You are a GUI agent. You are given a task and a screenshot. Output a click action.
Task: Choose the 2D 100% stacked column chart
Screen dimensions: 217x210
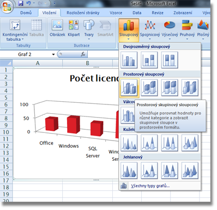pos(170,60)
